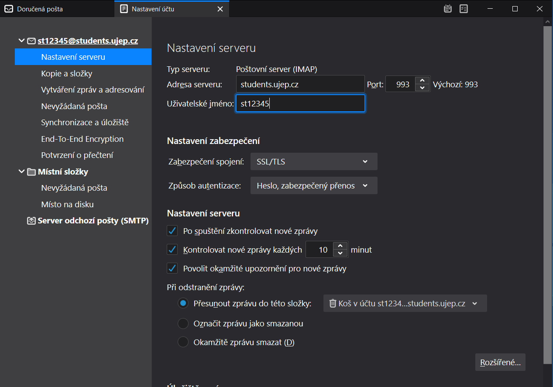Viewport: 553px width, 387px height.
Task: Click the folder icon beside Místní složky
Action: [31, 172]
